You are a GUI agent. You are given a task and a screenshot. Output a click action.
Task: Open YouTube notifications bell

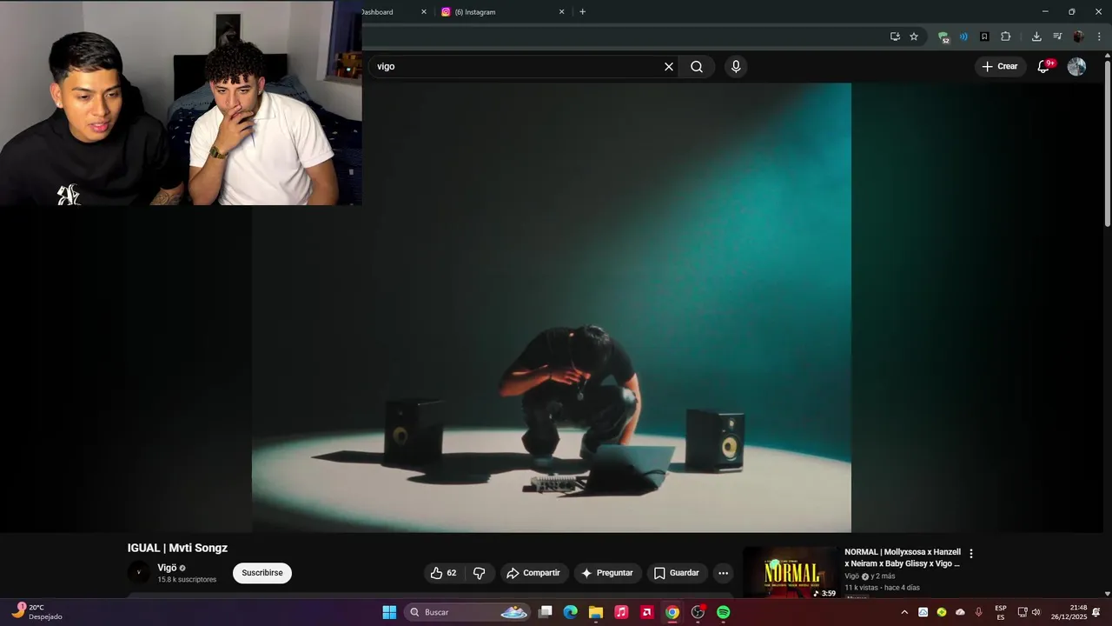click(1044, 67)
